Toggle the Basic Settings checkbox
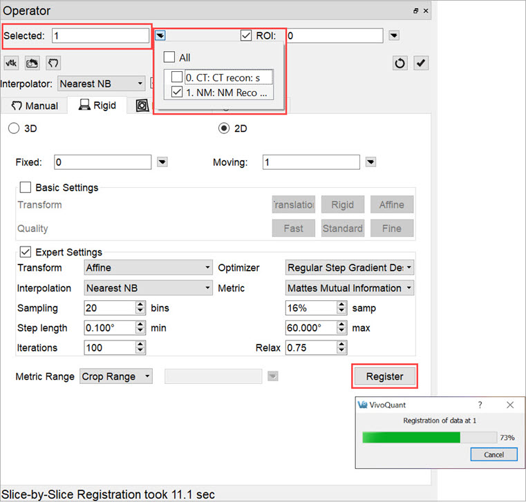526x502 pixels. [26, 187]
